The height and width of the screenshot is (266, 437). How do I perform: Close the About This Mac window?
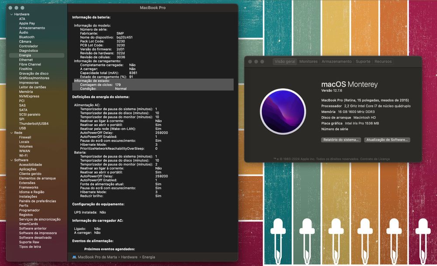tap(250, 62)
